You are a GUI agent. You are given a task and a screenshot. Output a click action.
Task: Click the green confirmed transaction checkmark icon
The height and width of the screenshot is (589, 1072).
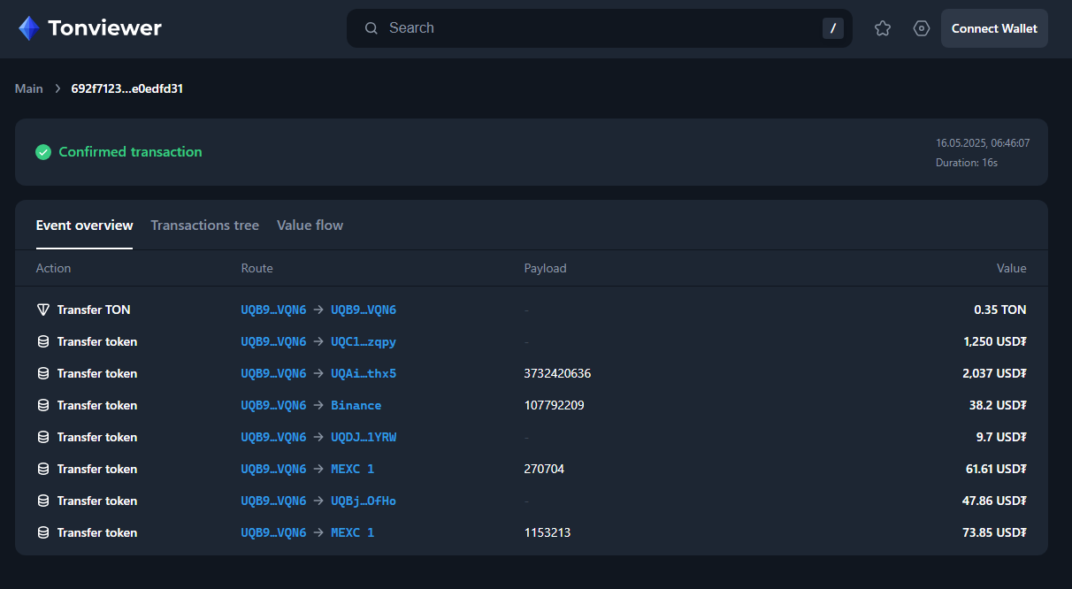click(x=43, y=152)
